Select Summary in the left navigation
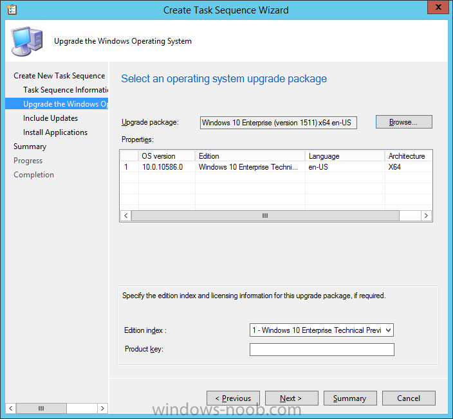453x419 pixels. tap(30, 147)
